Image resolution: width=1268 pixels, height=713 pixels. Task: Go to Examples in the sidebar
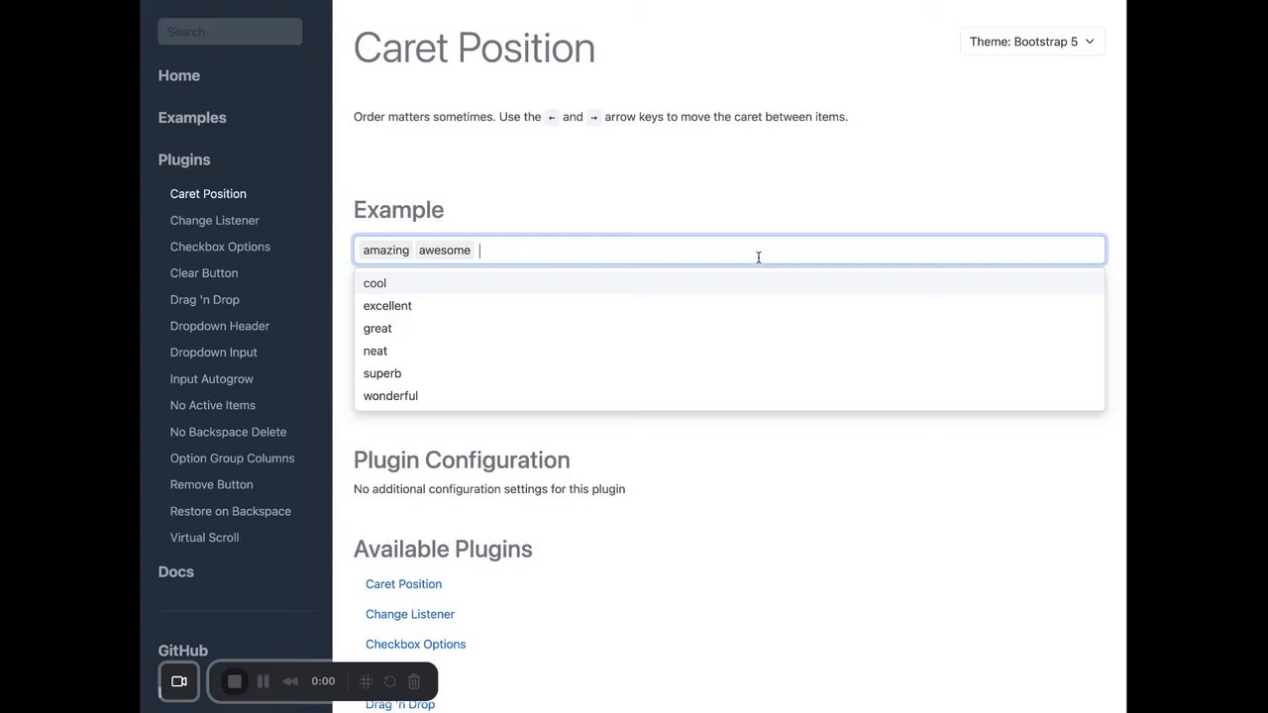(x=192, y=118)
